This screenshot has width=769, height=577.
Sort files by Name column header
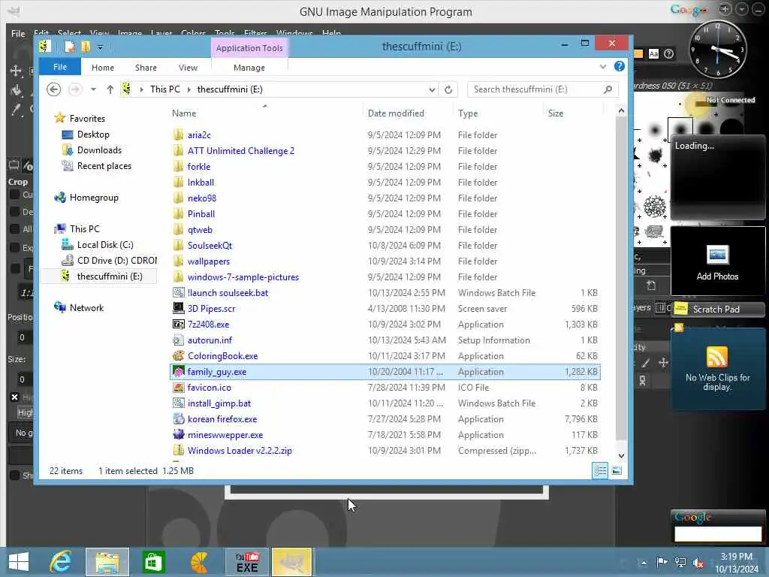point(184,113)
